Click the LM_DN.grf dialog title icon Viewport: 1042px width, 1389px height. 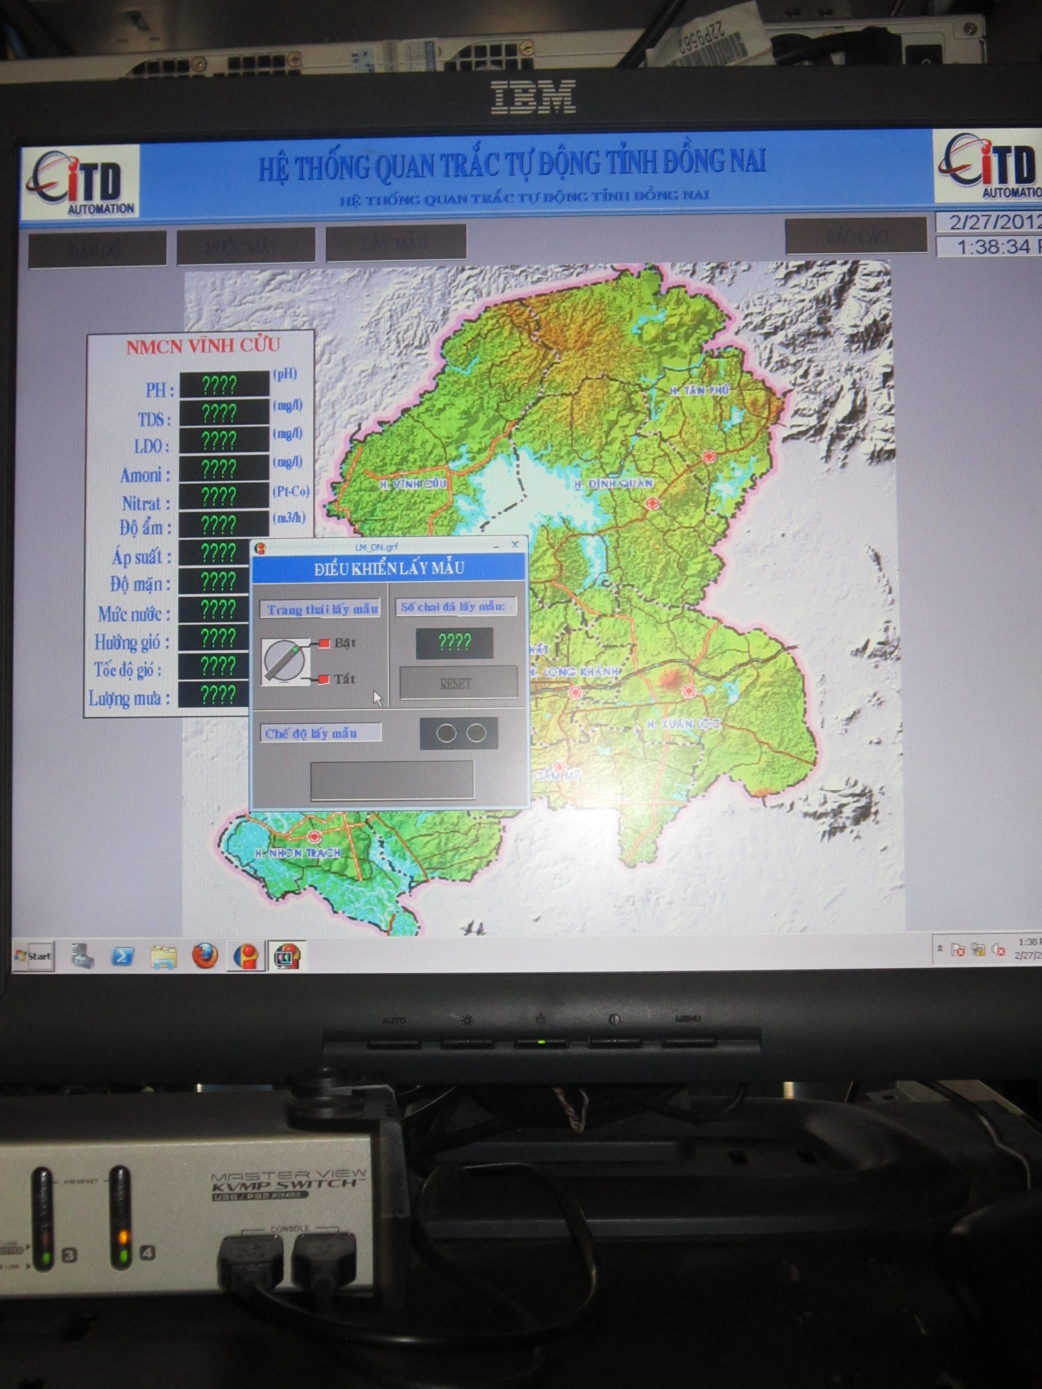tap(260, 548)
